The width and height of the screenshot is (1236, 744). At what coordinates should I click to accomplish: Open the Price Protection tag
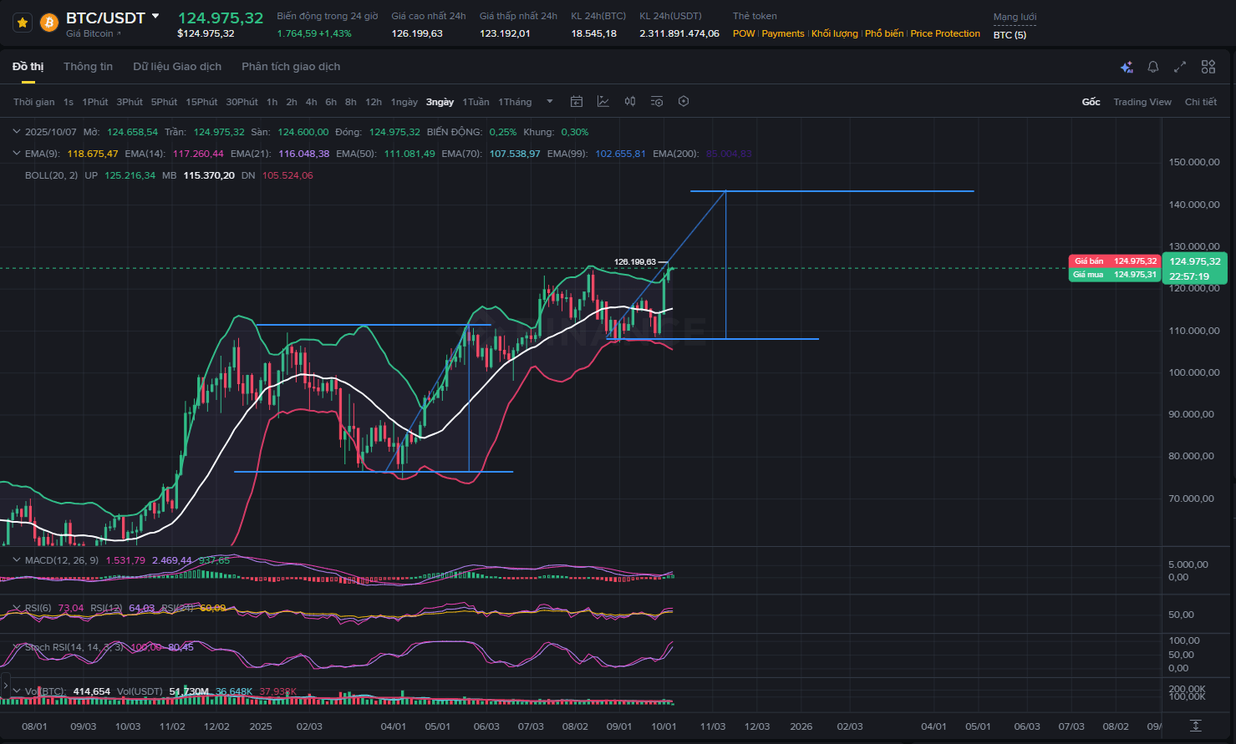[945, 33]
